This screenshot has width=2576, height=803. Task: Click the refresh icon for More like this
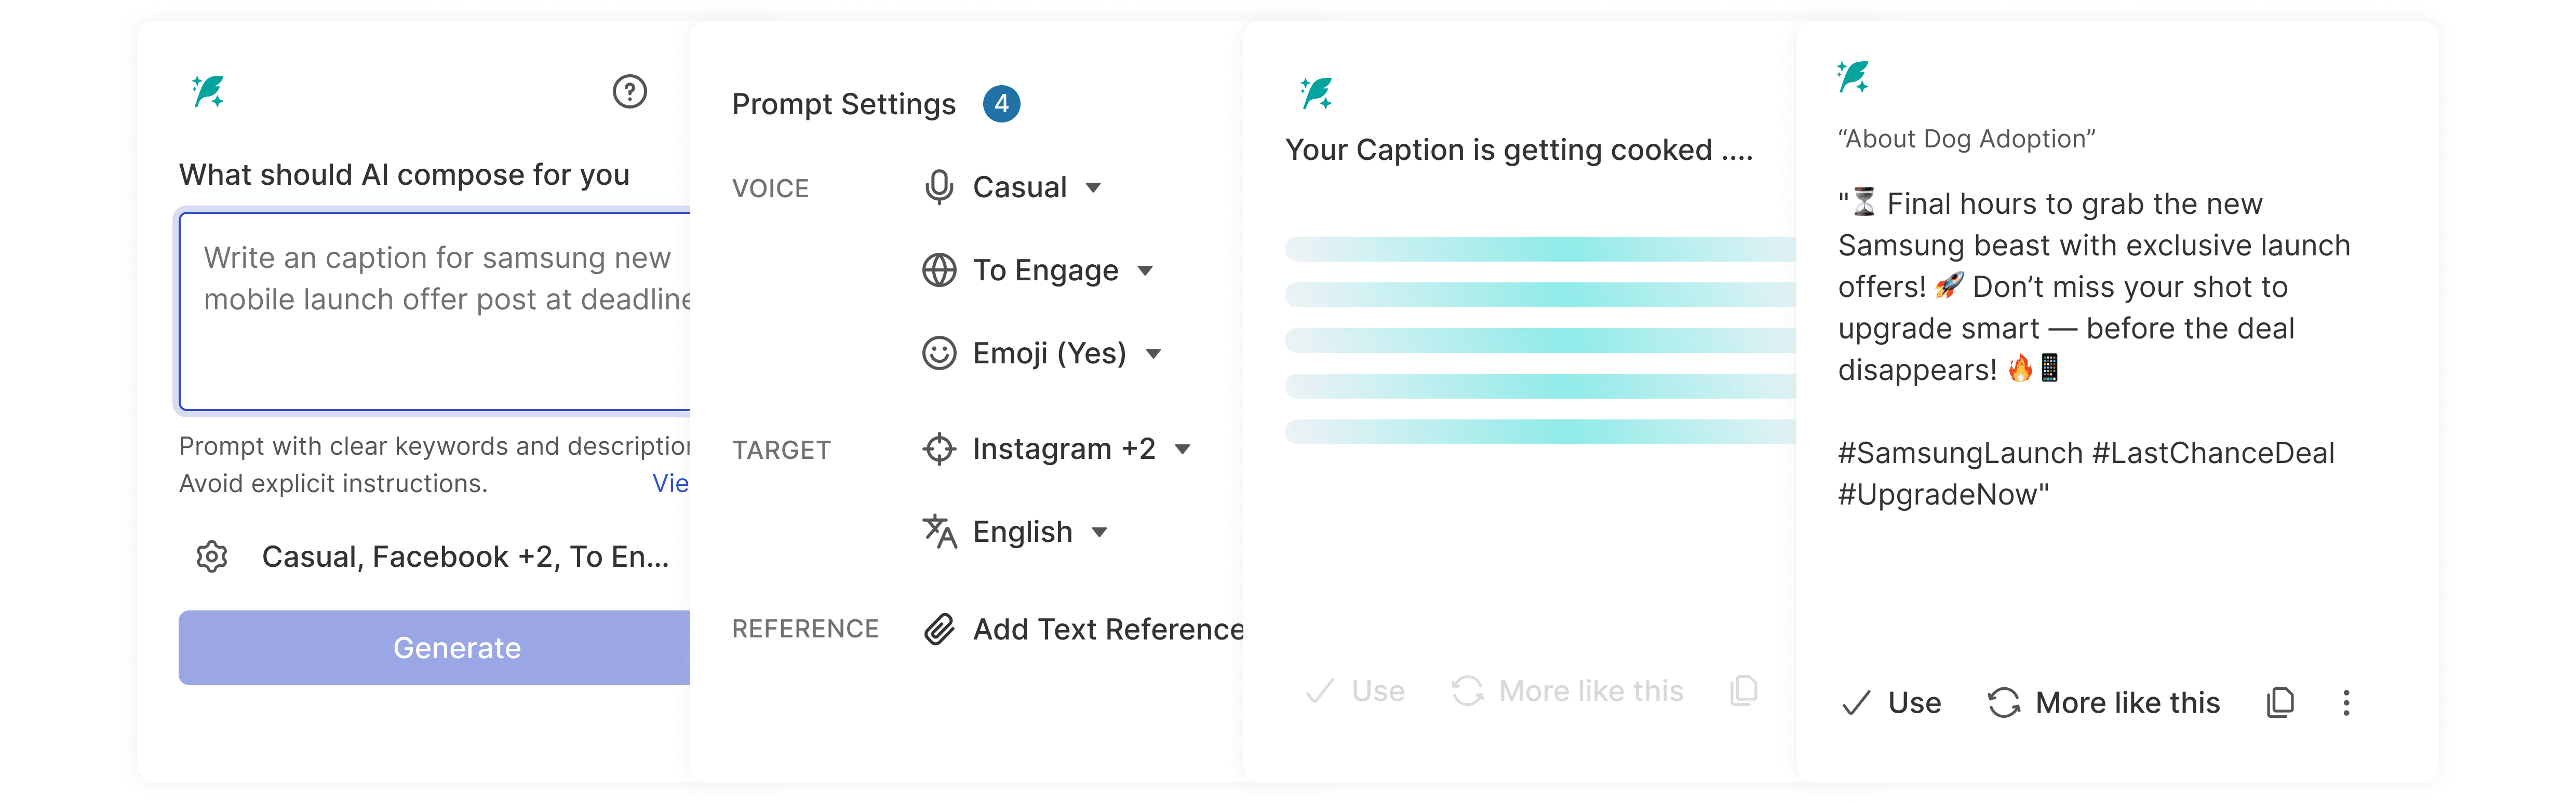point(2004,702)
